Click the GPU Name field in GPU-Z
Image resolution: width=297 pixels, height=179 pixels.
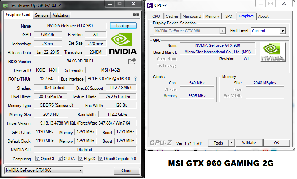pos(70,26)
